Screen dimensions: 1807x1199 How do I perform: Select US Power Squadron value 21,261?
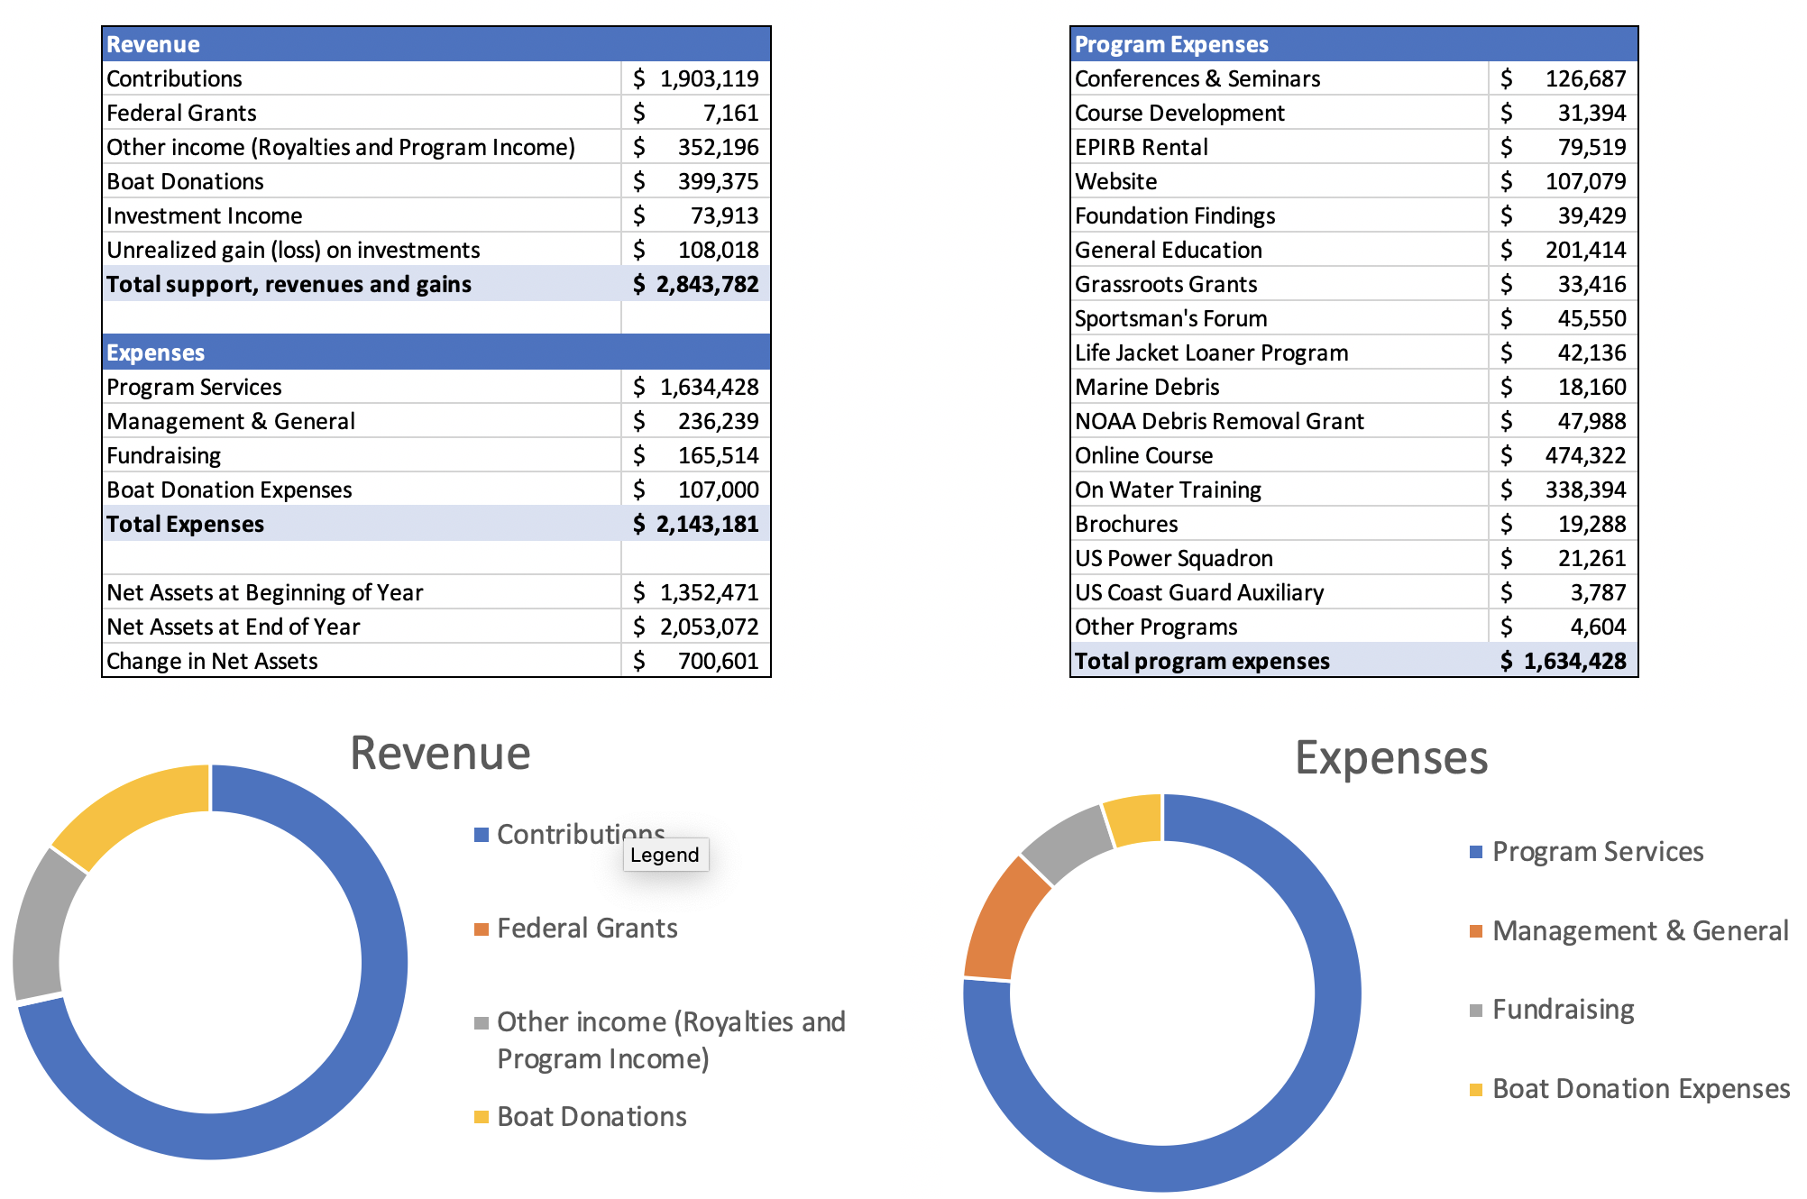click(1564, 558)
